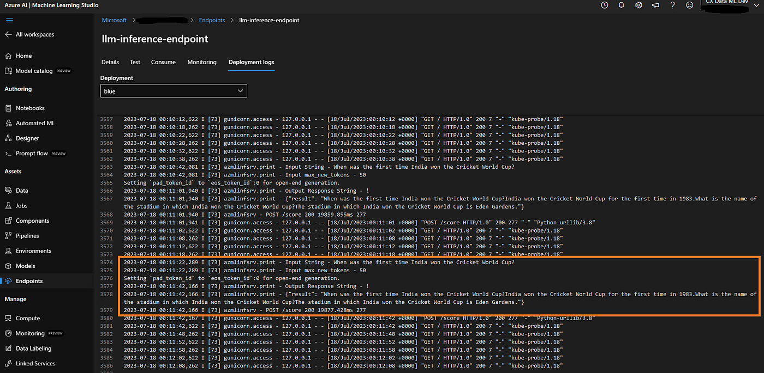Open the help question mark

[672, 5]
